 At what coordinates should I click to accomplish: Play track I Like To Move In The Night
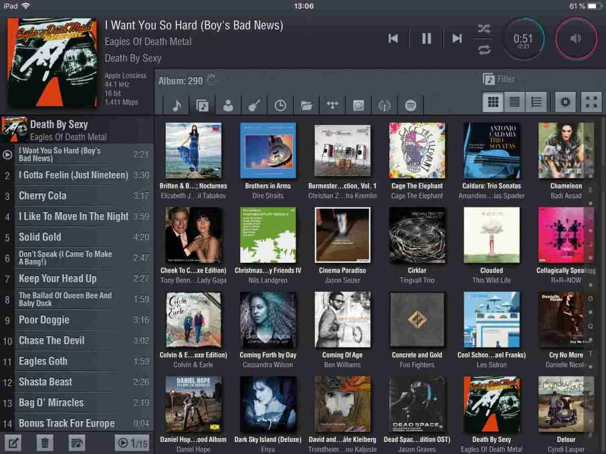click(77, 216)
